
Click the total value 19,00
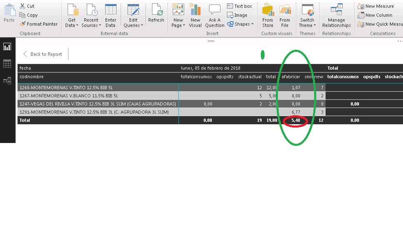pos(272,120)
